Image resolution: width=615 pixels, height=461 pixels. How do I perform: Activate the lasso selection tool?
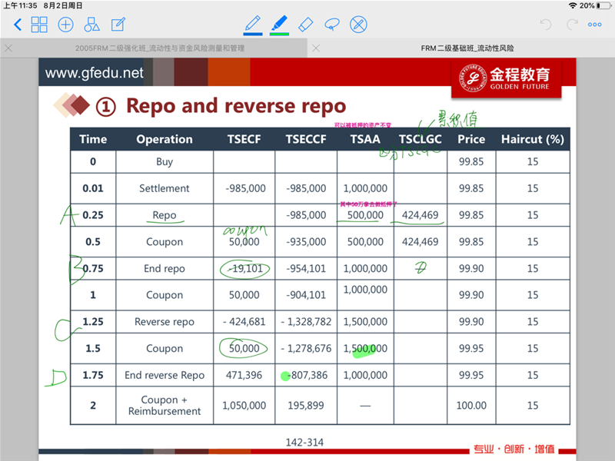click(x=332, y=24)
